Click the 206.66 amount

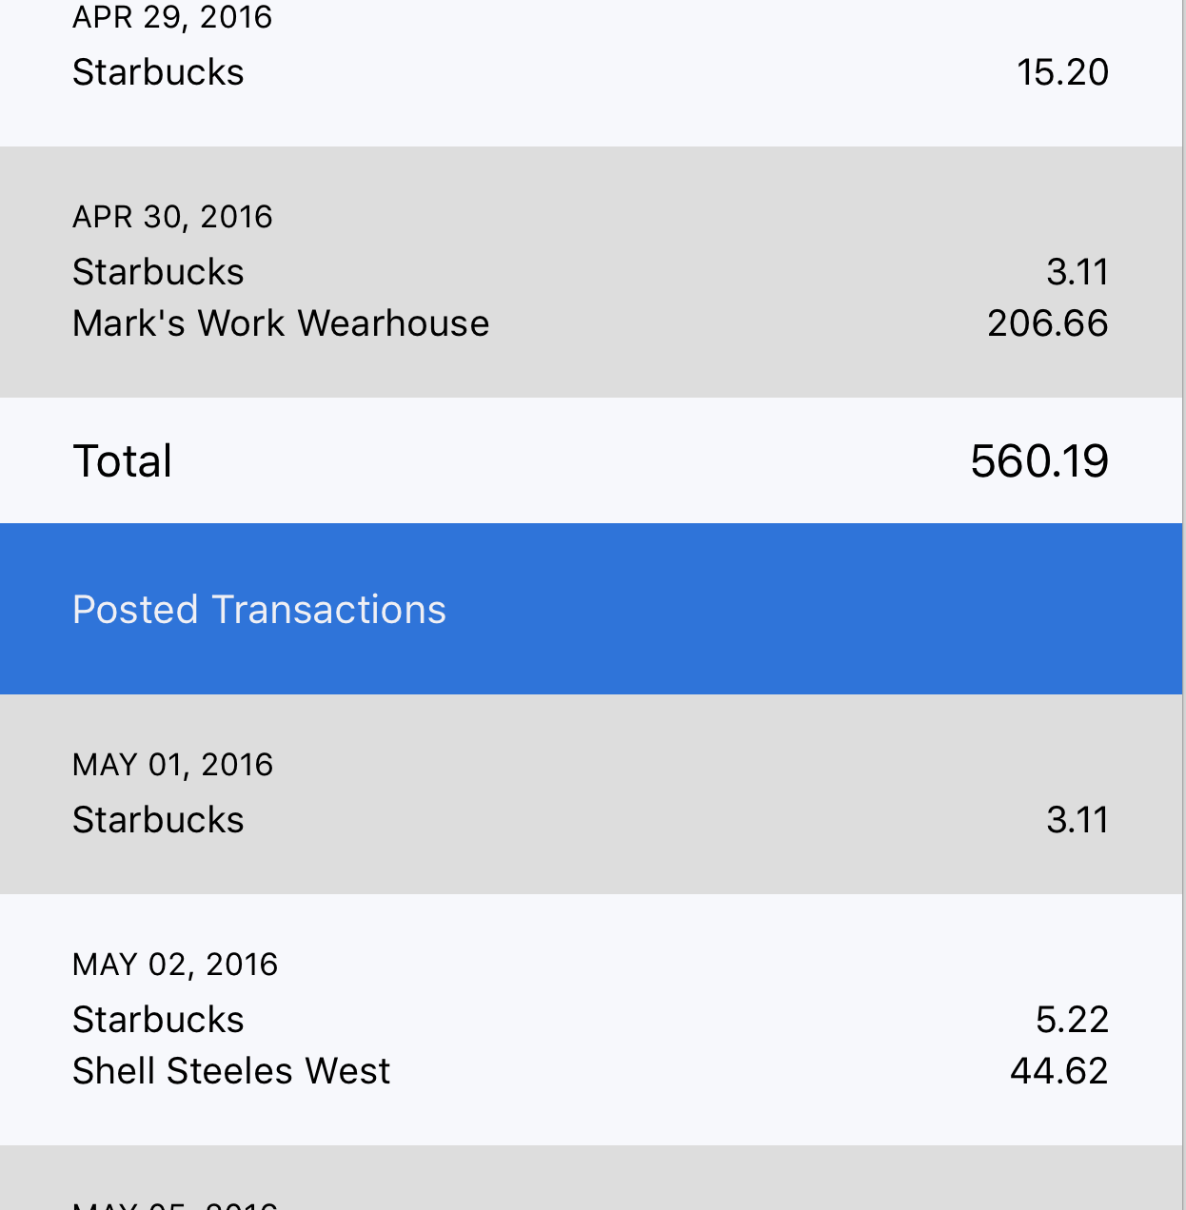point(1047,323)
